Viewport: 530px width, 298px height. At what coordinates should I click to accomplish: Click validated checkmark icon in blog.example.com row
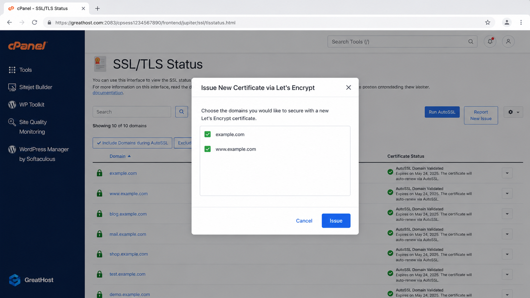[x=390, y=212]
